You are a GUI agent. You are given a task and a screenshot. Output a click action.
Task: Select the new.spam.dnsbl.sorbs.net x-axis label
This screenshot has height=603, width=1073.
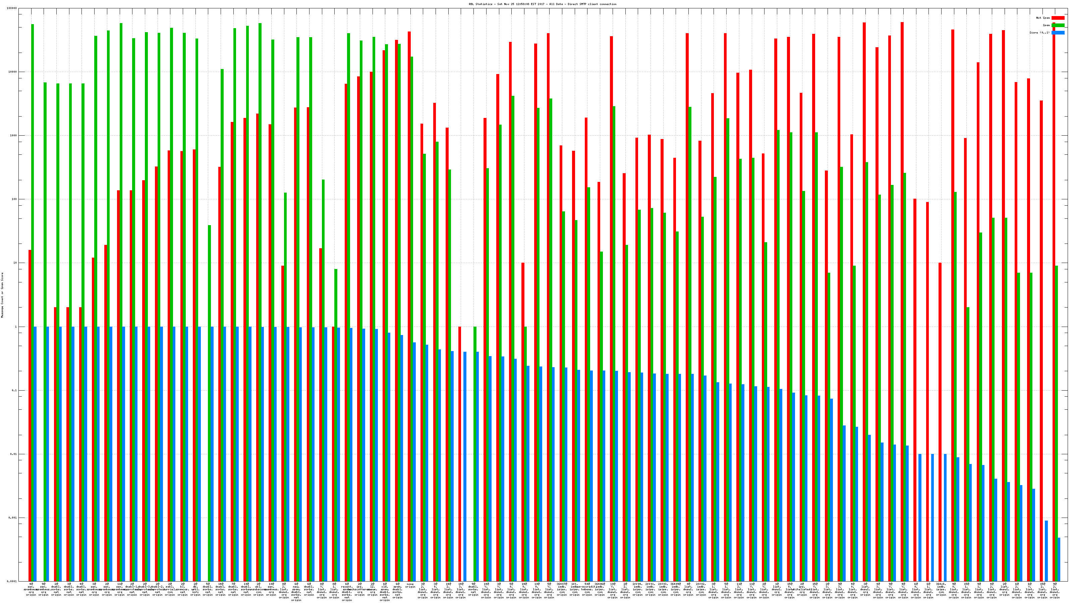[296, 592]
